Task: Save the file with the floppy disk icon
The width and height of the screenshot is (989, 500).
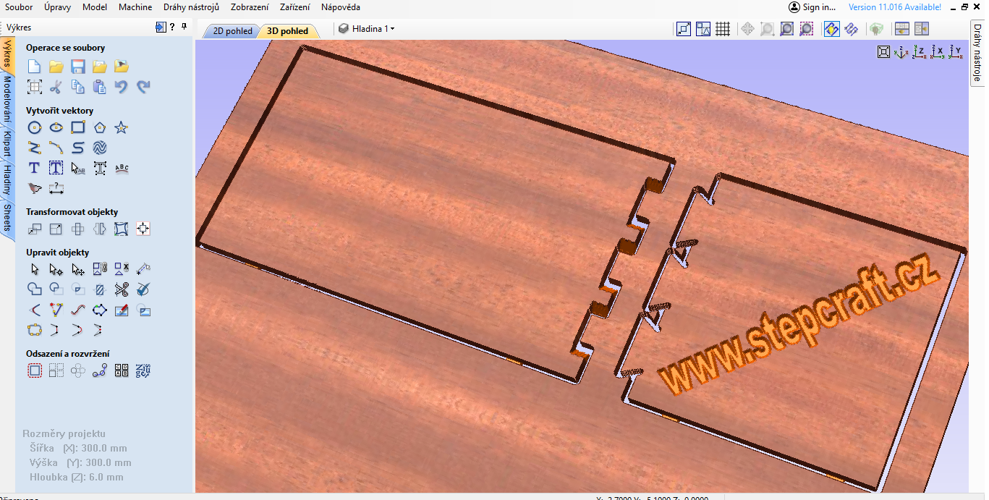Action: (x=78, y=67)
